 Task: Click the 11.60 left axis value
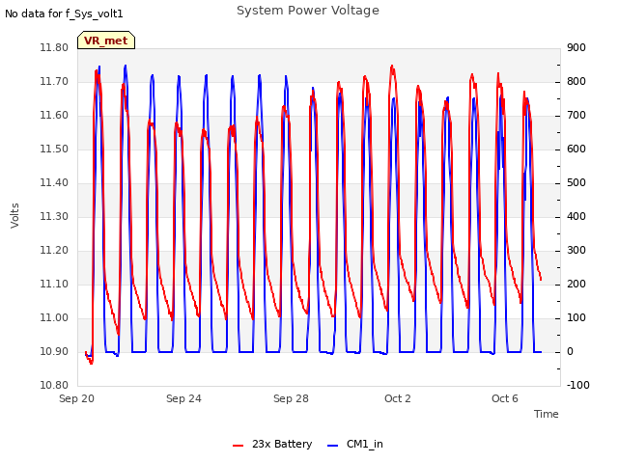click(x=54, y=116)
